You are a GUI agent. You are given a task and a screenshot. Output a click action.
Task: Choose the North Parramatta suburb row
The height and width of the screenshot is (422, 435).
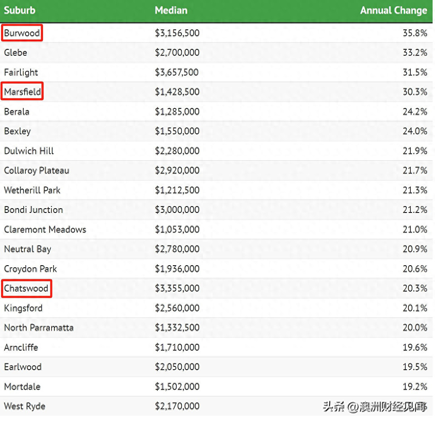pos(39,328)
